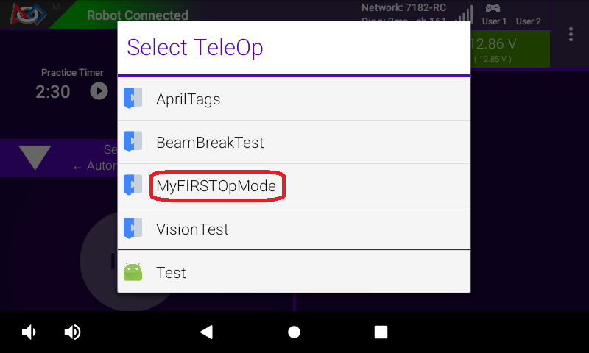The width and height of the screenshot is (589, 353).
Task: Choose BeamBreakTest from the list
Action: [210, 142]
